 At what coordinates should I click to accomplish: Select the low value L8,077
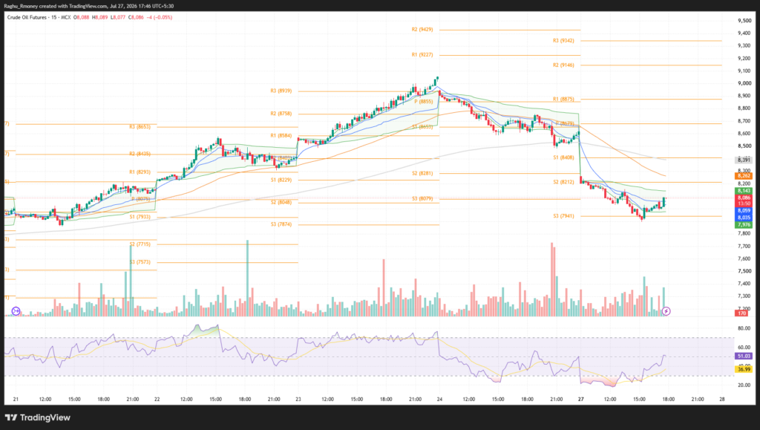(118, 17)
